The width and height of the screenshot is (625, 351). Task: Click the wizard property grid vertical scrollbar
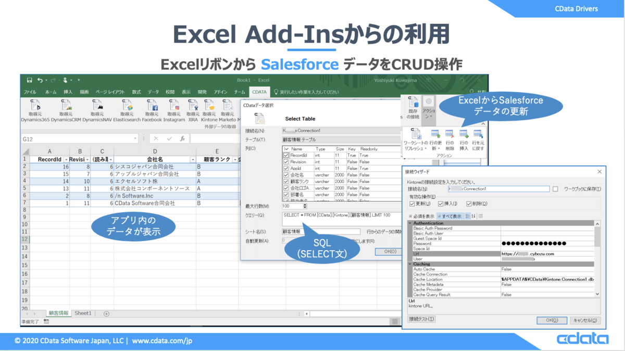tap(597, 258)
